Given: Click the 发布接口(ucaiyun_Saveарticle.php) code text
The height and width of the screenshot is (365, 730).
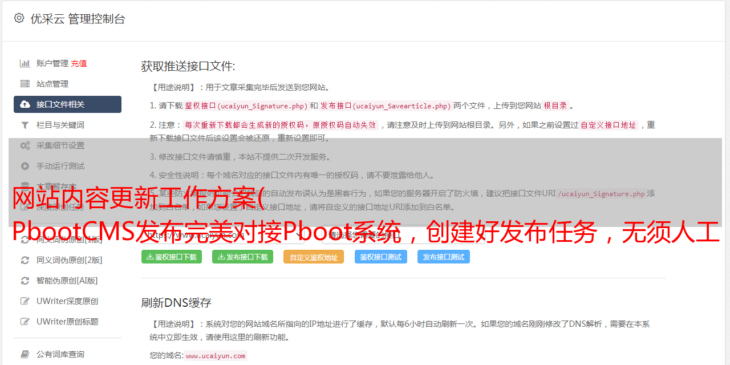Looking at the screenshot, I should click(386, 106).
